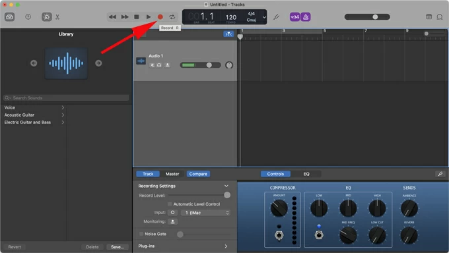Image resolution: width=449 pixels, height=253 pixels.
Task: Toggle the Catch playhead button in track header
Action: pyautogui.click(x=228, y=34)
